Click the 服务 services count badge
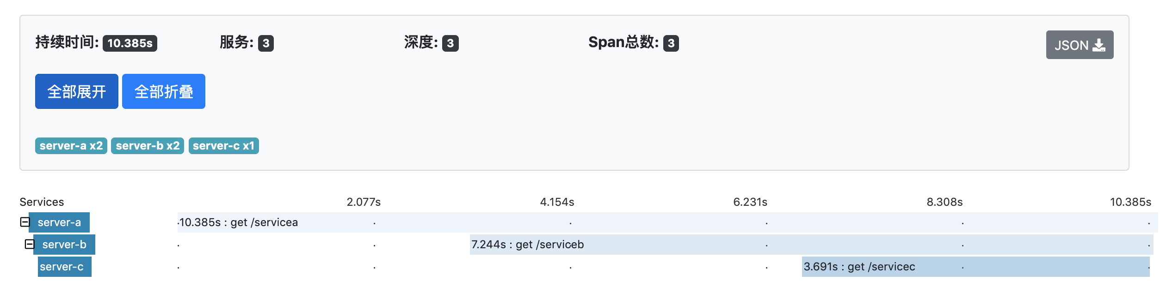This screenshot has height=299, width=1160. coord(266,43)
